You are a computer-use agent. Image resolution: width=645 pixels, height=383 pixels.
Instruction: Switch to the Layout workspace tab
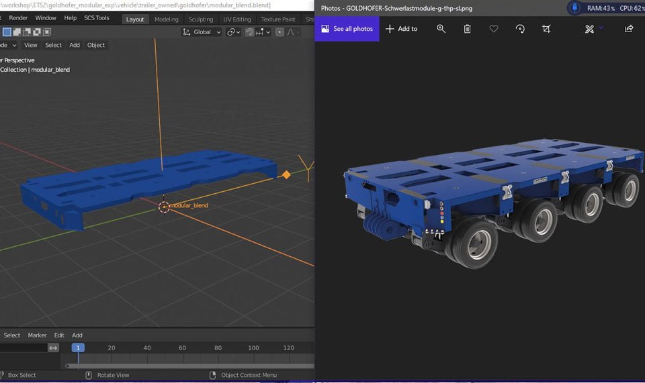coord(135,19)
